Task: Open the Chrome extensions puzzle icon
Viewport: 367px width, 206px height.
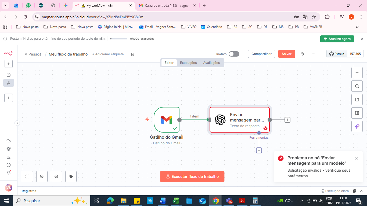Action: pyautogui.click(x=327, y=17)
